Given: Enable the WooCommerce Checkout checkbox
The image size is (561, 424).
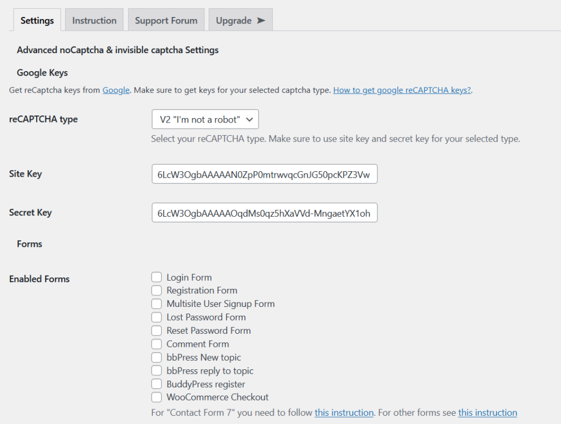Looking at the screenshot, I should point(156,397).
